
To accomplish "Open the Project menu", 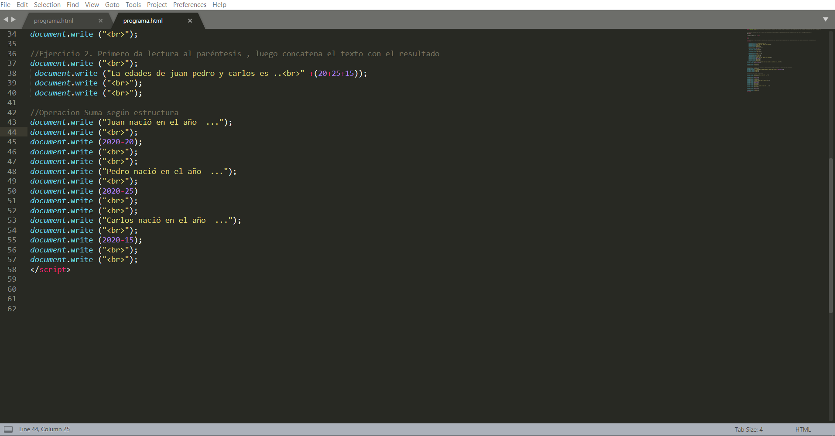I will click(x=157, y=5).
